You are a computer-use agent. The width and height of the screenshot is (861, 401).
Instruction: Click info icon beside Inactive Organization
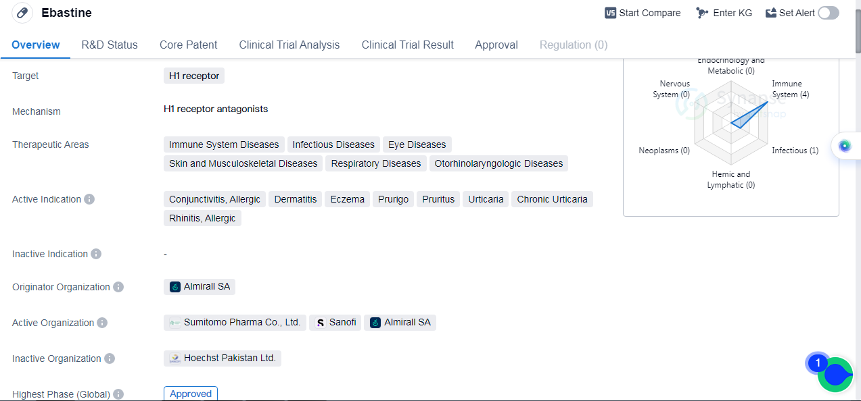110,358
